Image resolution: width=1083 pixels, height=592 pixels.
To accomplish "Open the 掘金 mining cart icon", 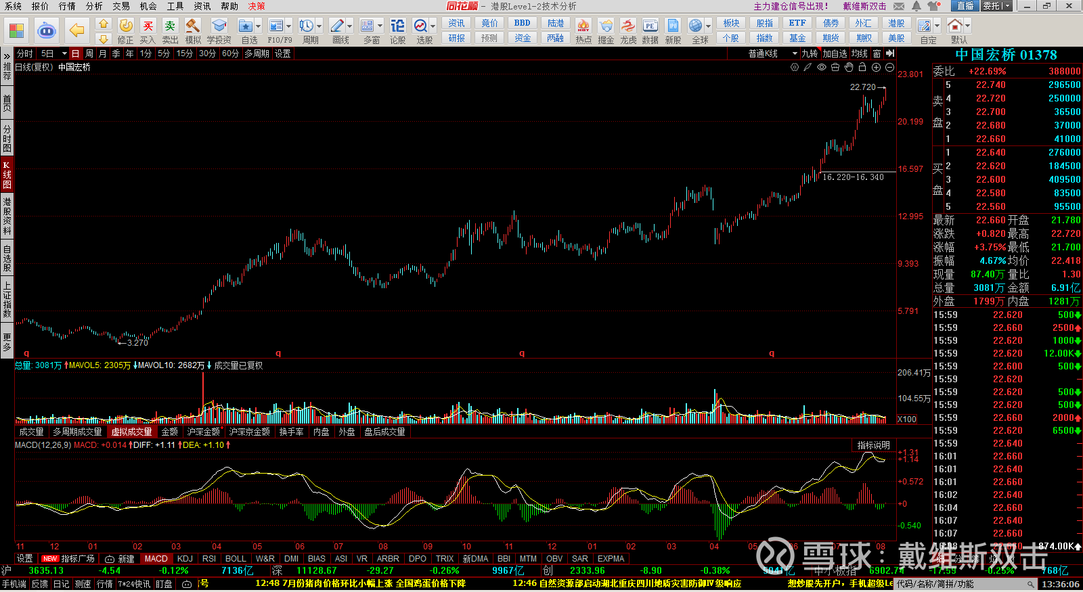I will click(606, 26).
